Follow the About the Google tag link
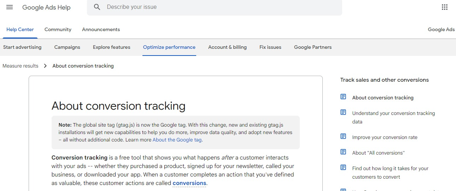 click(x=177, y=140)
